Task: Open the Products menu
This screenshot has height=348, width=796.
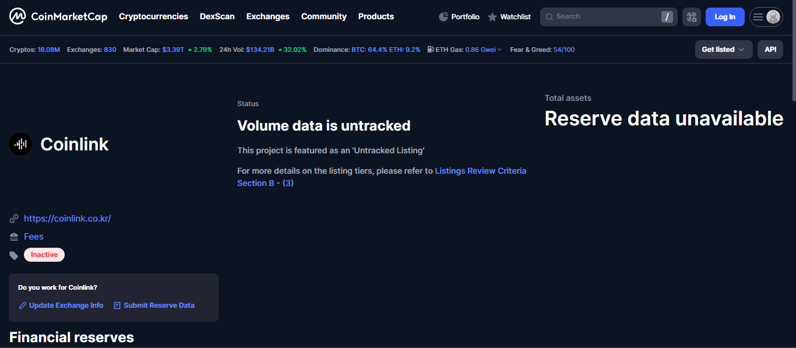Action: pos(376,16)
